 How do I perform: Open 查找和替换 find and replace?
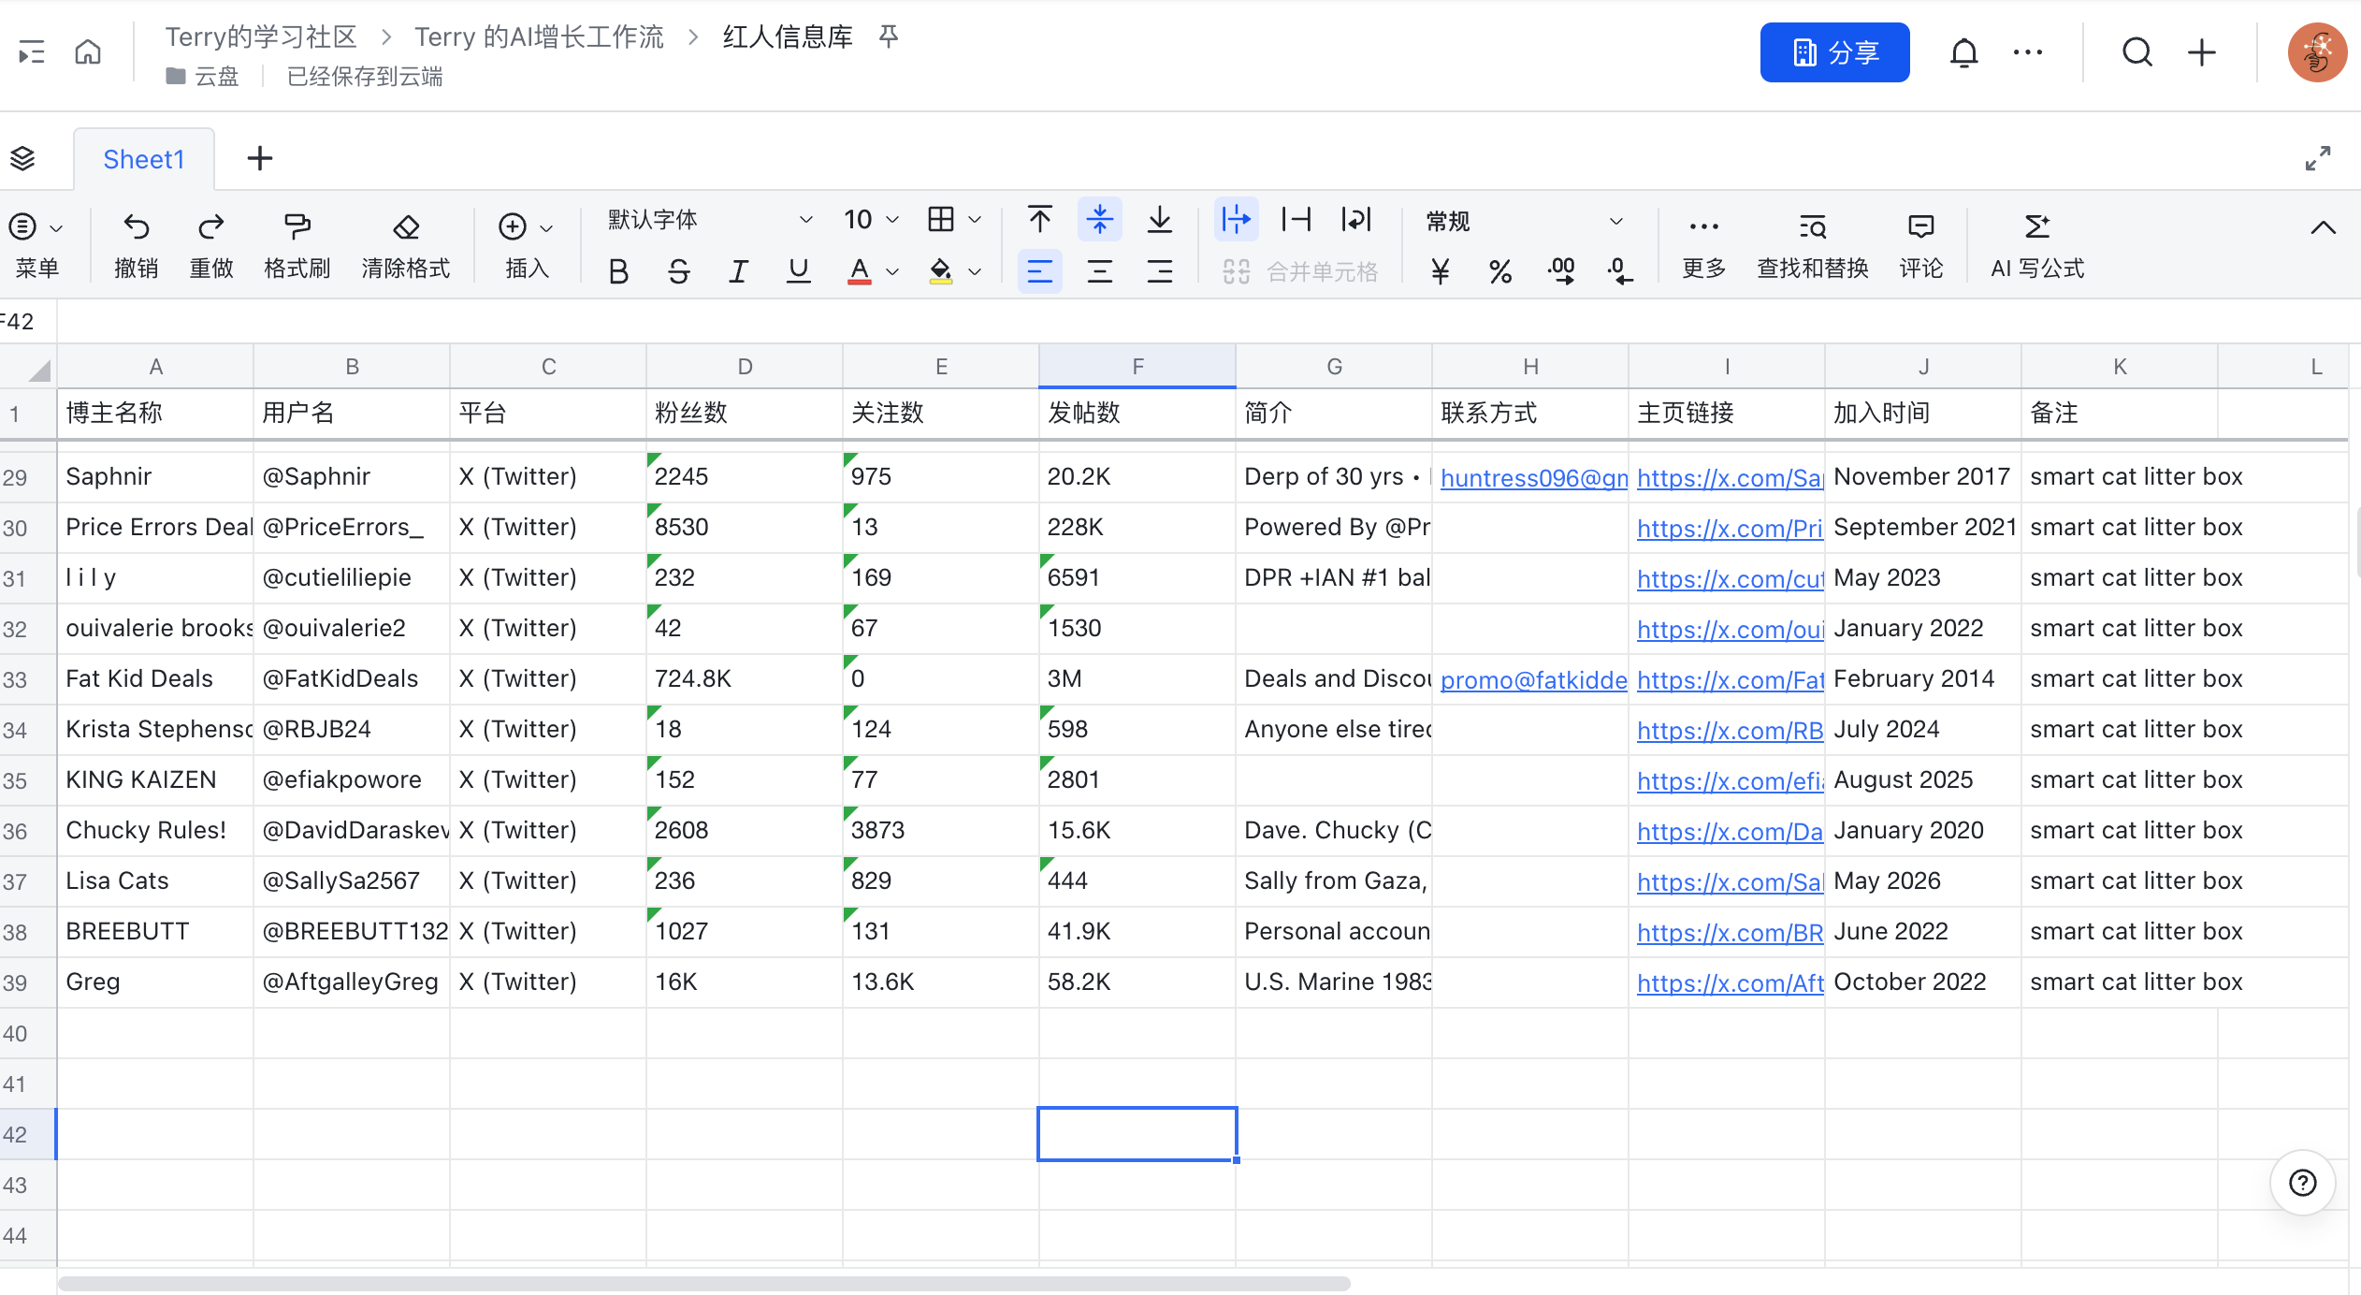point(1813,245)
